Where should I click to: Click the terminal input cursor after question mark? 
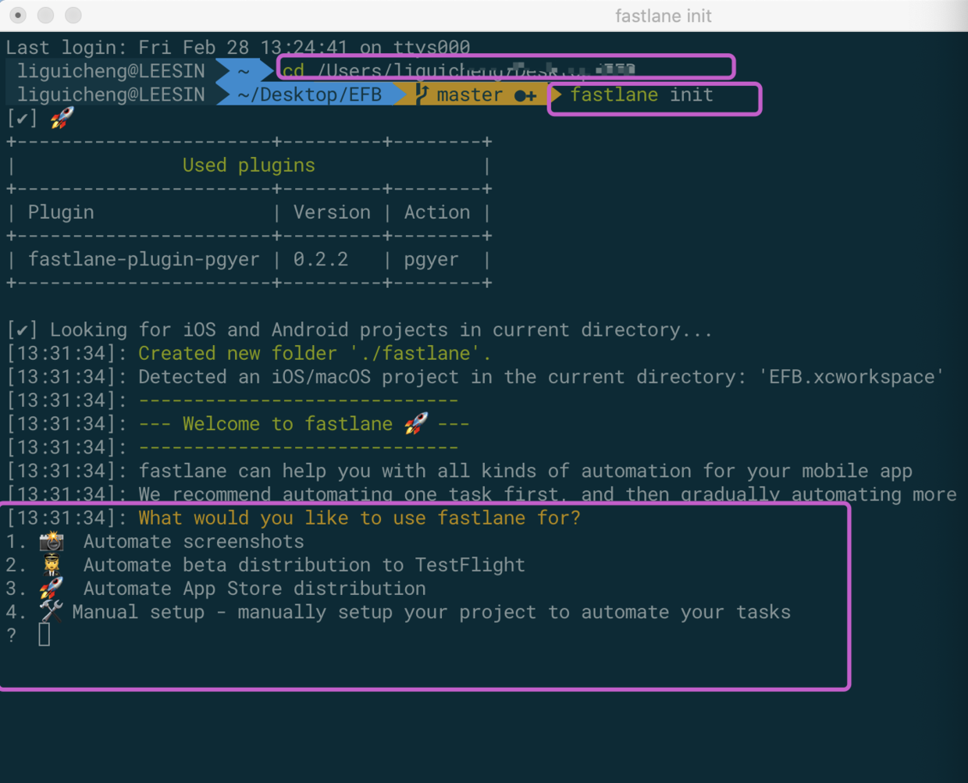(44, 635)
